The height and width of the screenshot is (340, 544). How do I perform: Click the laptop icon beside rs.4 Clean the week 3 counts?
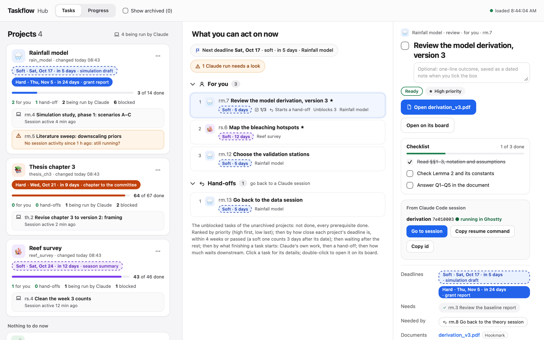[18, 298]
